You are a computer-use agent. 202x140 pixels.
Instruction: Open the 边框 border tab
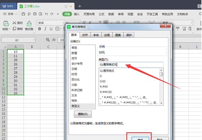(107, 35)
